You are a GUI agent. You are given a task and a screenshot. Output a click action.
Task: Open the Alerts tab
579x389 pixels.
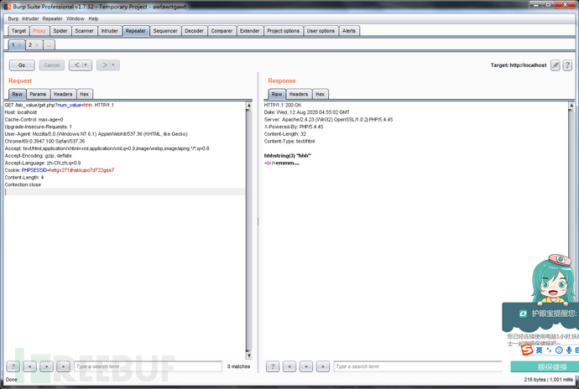(x=348, y=31)
